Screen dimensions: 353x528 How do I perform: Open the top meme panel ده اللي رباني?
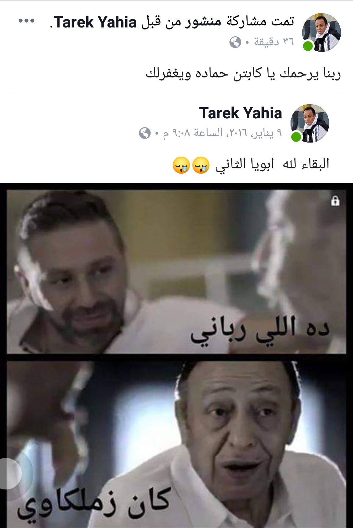click(x=176, y=272)
